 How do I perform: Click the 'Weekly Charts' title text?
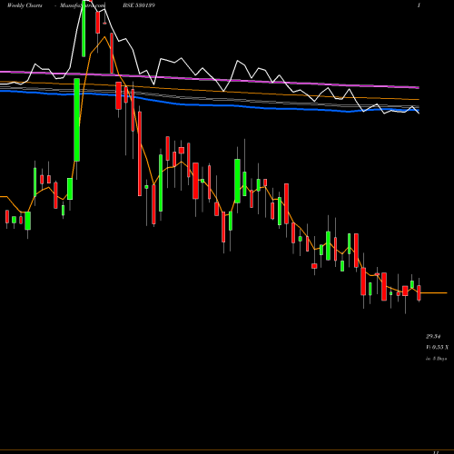pyautogui.click(x=25, y=5)
